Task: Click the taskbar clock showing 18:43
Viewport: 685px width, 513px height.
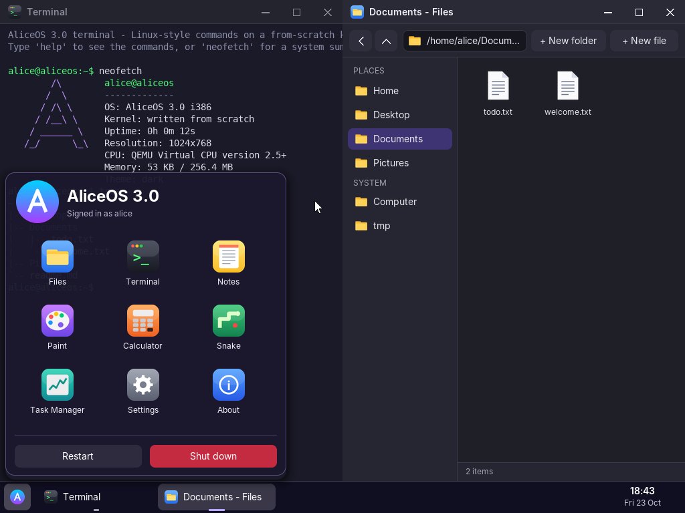Action: pos(642,491)
